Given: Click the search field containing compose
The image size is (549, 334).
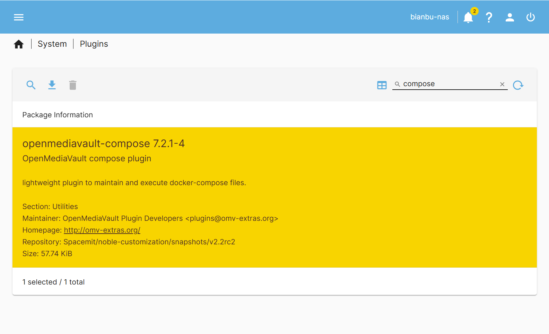Looking at the screenshot, I should [450, 84].
